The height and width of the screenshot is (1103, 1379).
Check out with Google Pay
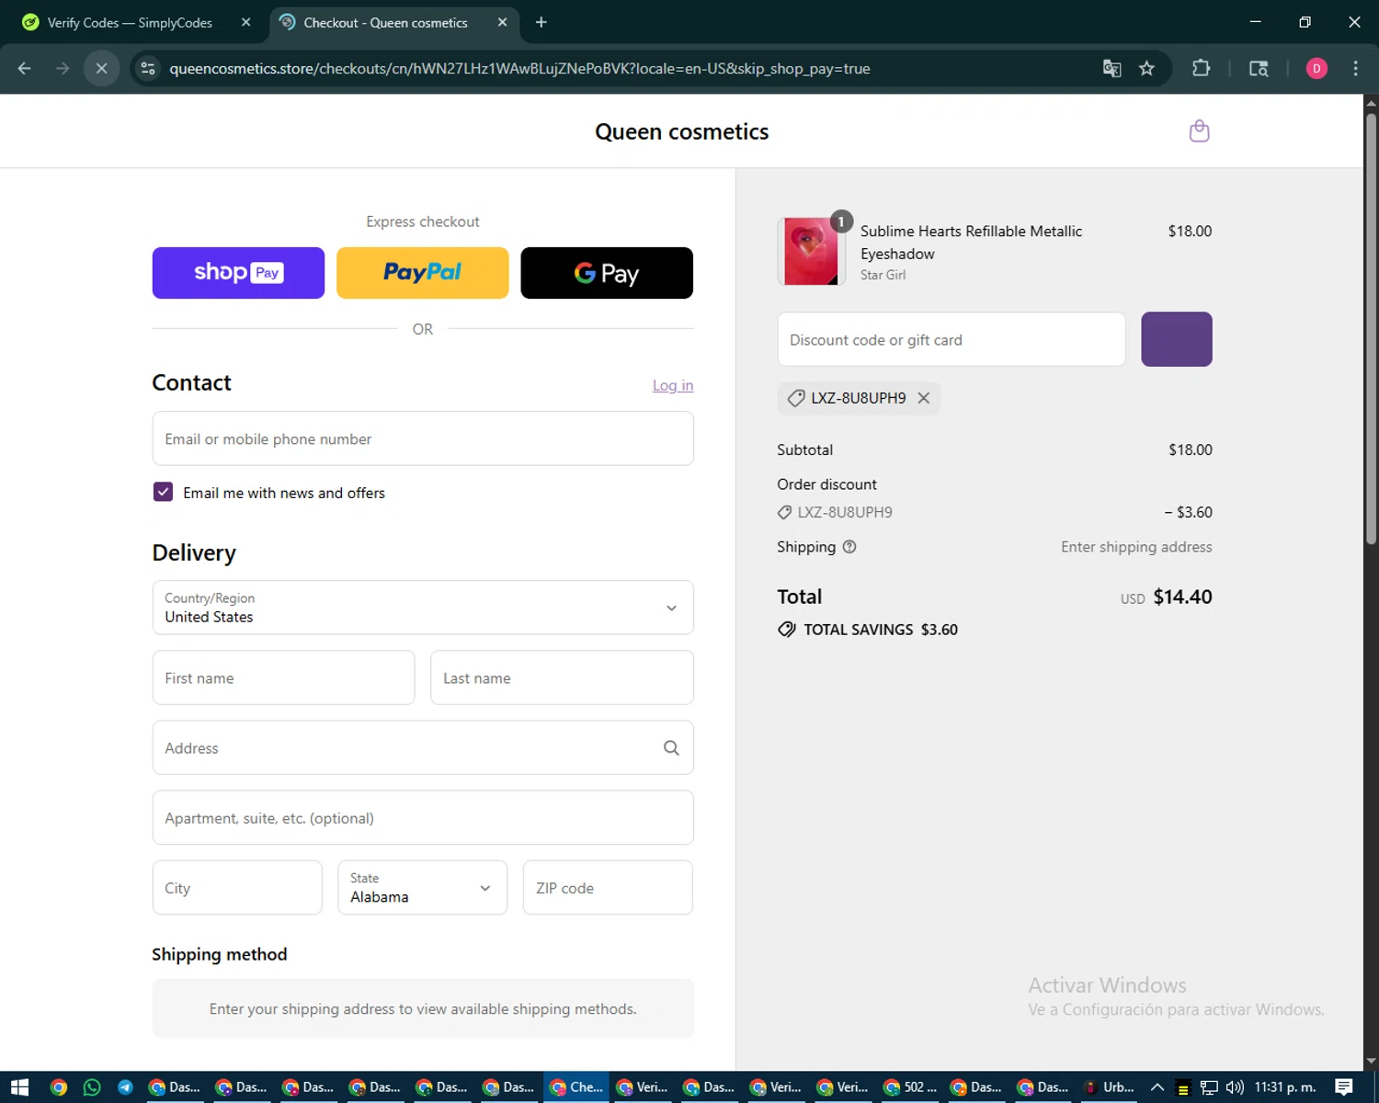coord(607,273)
